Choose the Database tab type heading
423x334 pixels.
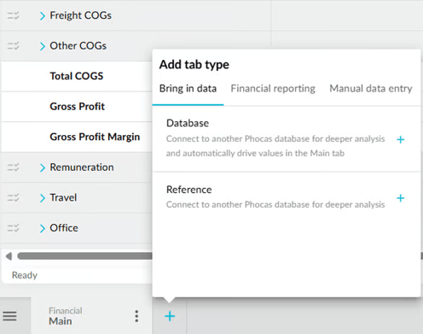(x=188, y=123)
